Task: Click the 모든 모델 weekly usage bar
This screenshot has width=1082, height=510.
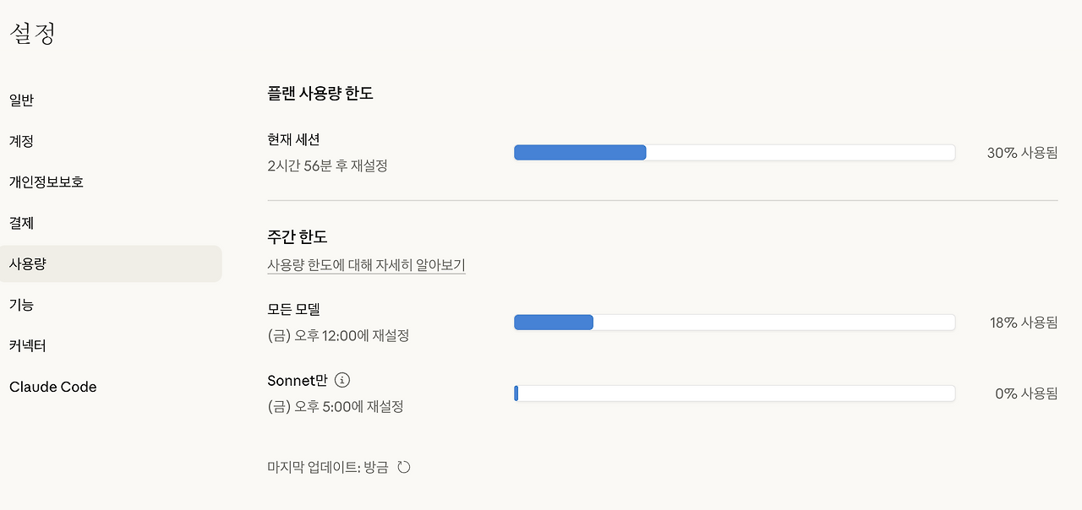Action: click(x=734, y=322)
